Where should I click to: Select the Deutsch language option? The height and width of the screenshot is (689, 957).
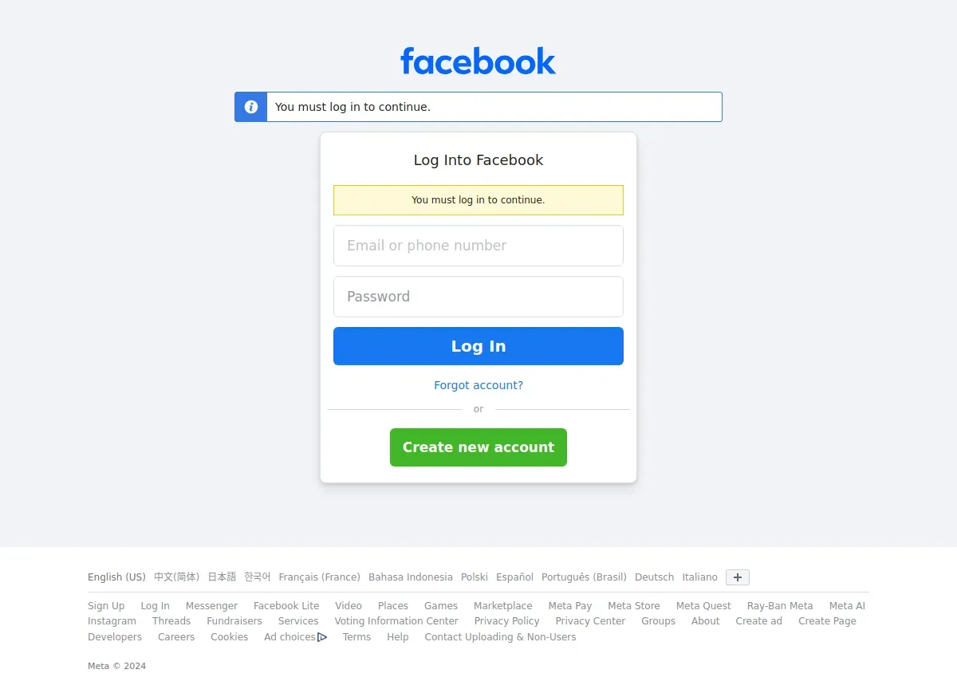[654, 577]
